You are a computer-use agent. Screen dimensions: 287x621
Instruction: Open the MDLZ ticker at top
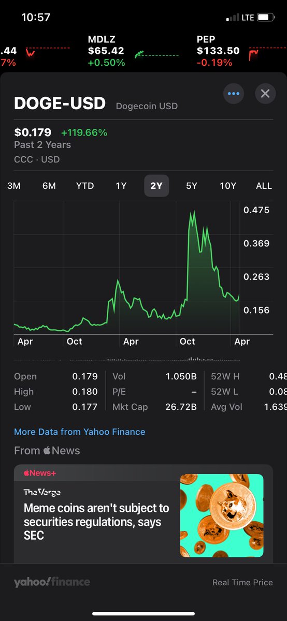point(134,51)
